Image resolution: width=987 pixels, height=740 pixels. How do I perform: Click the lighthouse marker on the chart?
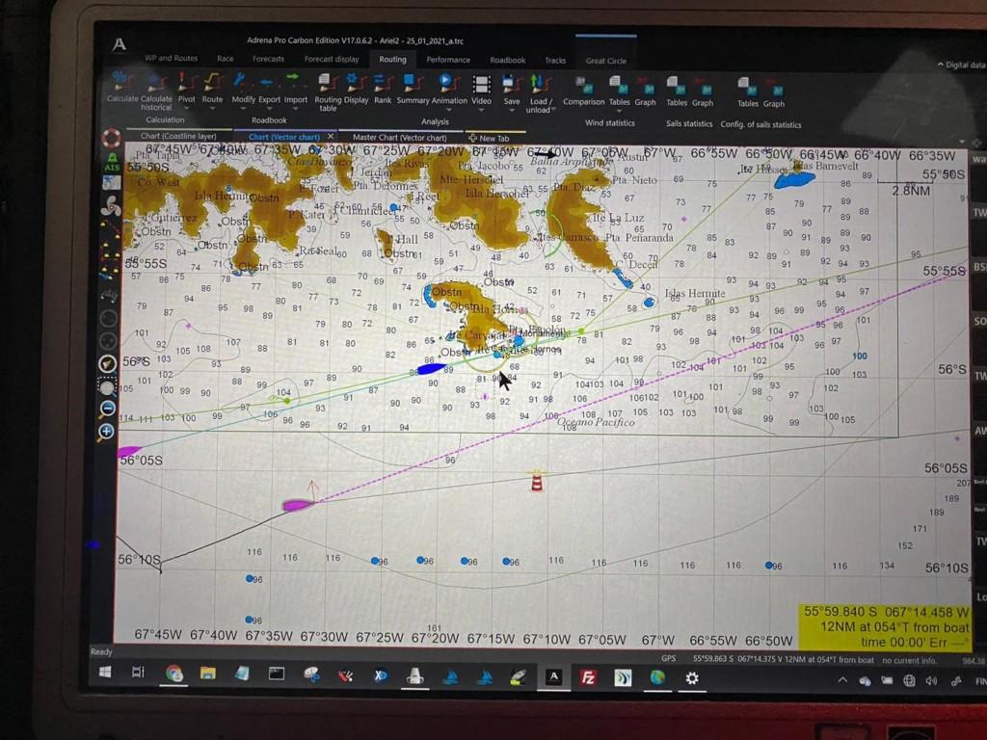pyautogui.click(x=536, y=480)
